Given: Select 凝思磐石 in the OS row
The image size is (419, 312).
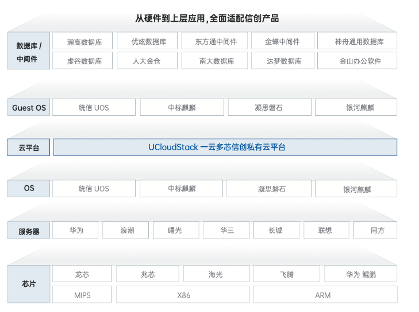Looking at the screenshot, I should (270, 189).
